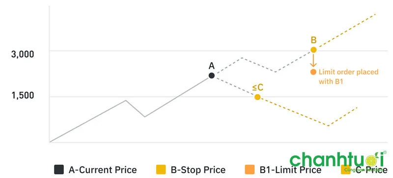Click the yellow C-Price legend square
The width and height of the screenshot is (393, 178).
346,170
